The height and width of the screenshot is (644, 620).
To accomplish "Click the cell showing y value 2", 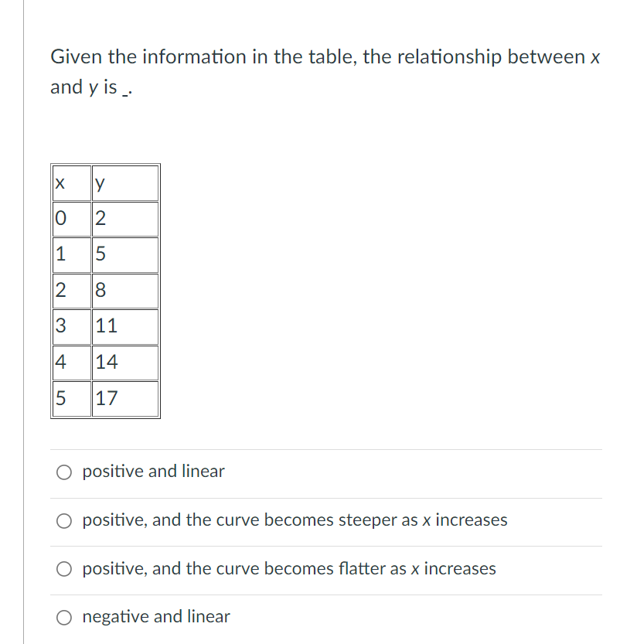I will pyautogui.click(x=125, y=219).
